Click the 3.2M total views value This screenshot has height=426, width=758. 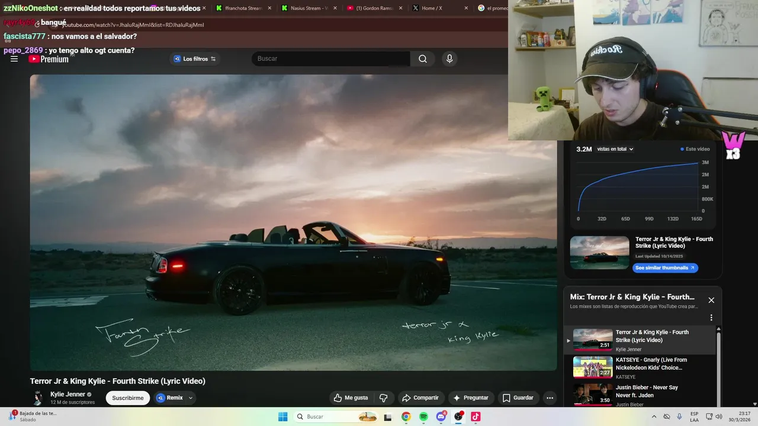pos(584,149)
